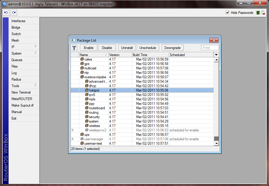The width and height of the screenshot is (269, 186).
Task: Click the multicast package icon
Action: tap(82, 68)
